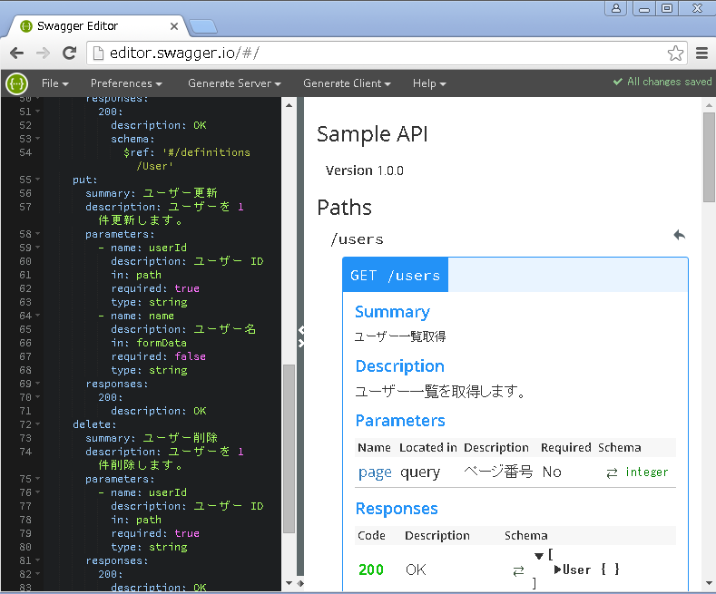Viewport: 716px width, 594px height.
Task: Click the preview pane scrollbar thumb
Action: [x=709, y=157]
